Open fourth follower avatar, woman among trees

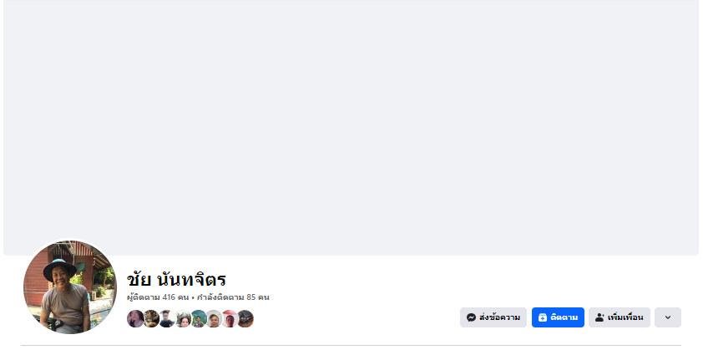[x=183, y=318]
